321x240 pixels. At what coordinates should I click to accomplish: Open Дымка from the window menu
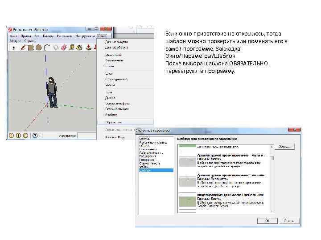pyautogui.click(x=110, y=98)
